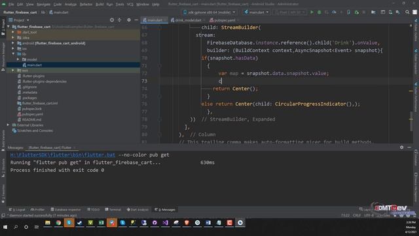Hide the Project panel with the minus icon

click(x=136, y=20)
